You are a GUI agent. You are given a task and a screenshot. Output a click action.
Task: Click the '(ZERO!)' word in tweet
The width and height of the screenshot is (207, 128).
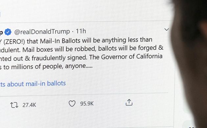(14, 42)
